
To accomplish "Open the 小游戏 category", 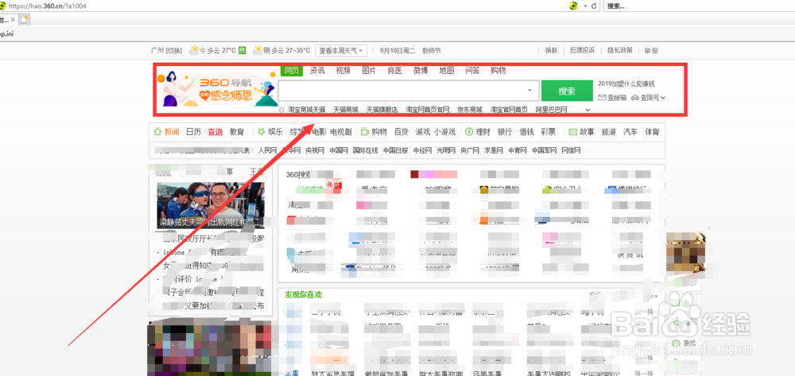I will 444,132.
